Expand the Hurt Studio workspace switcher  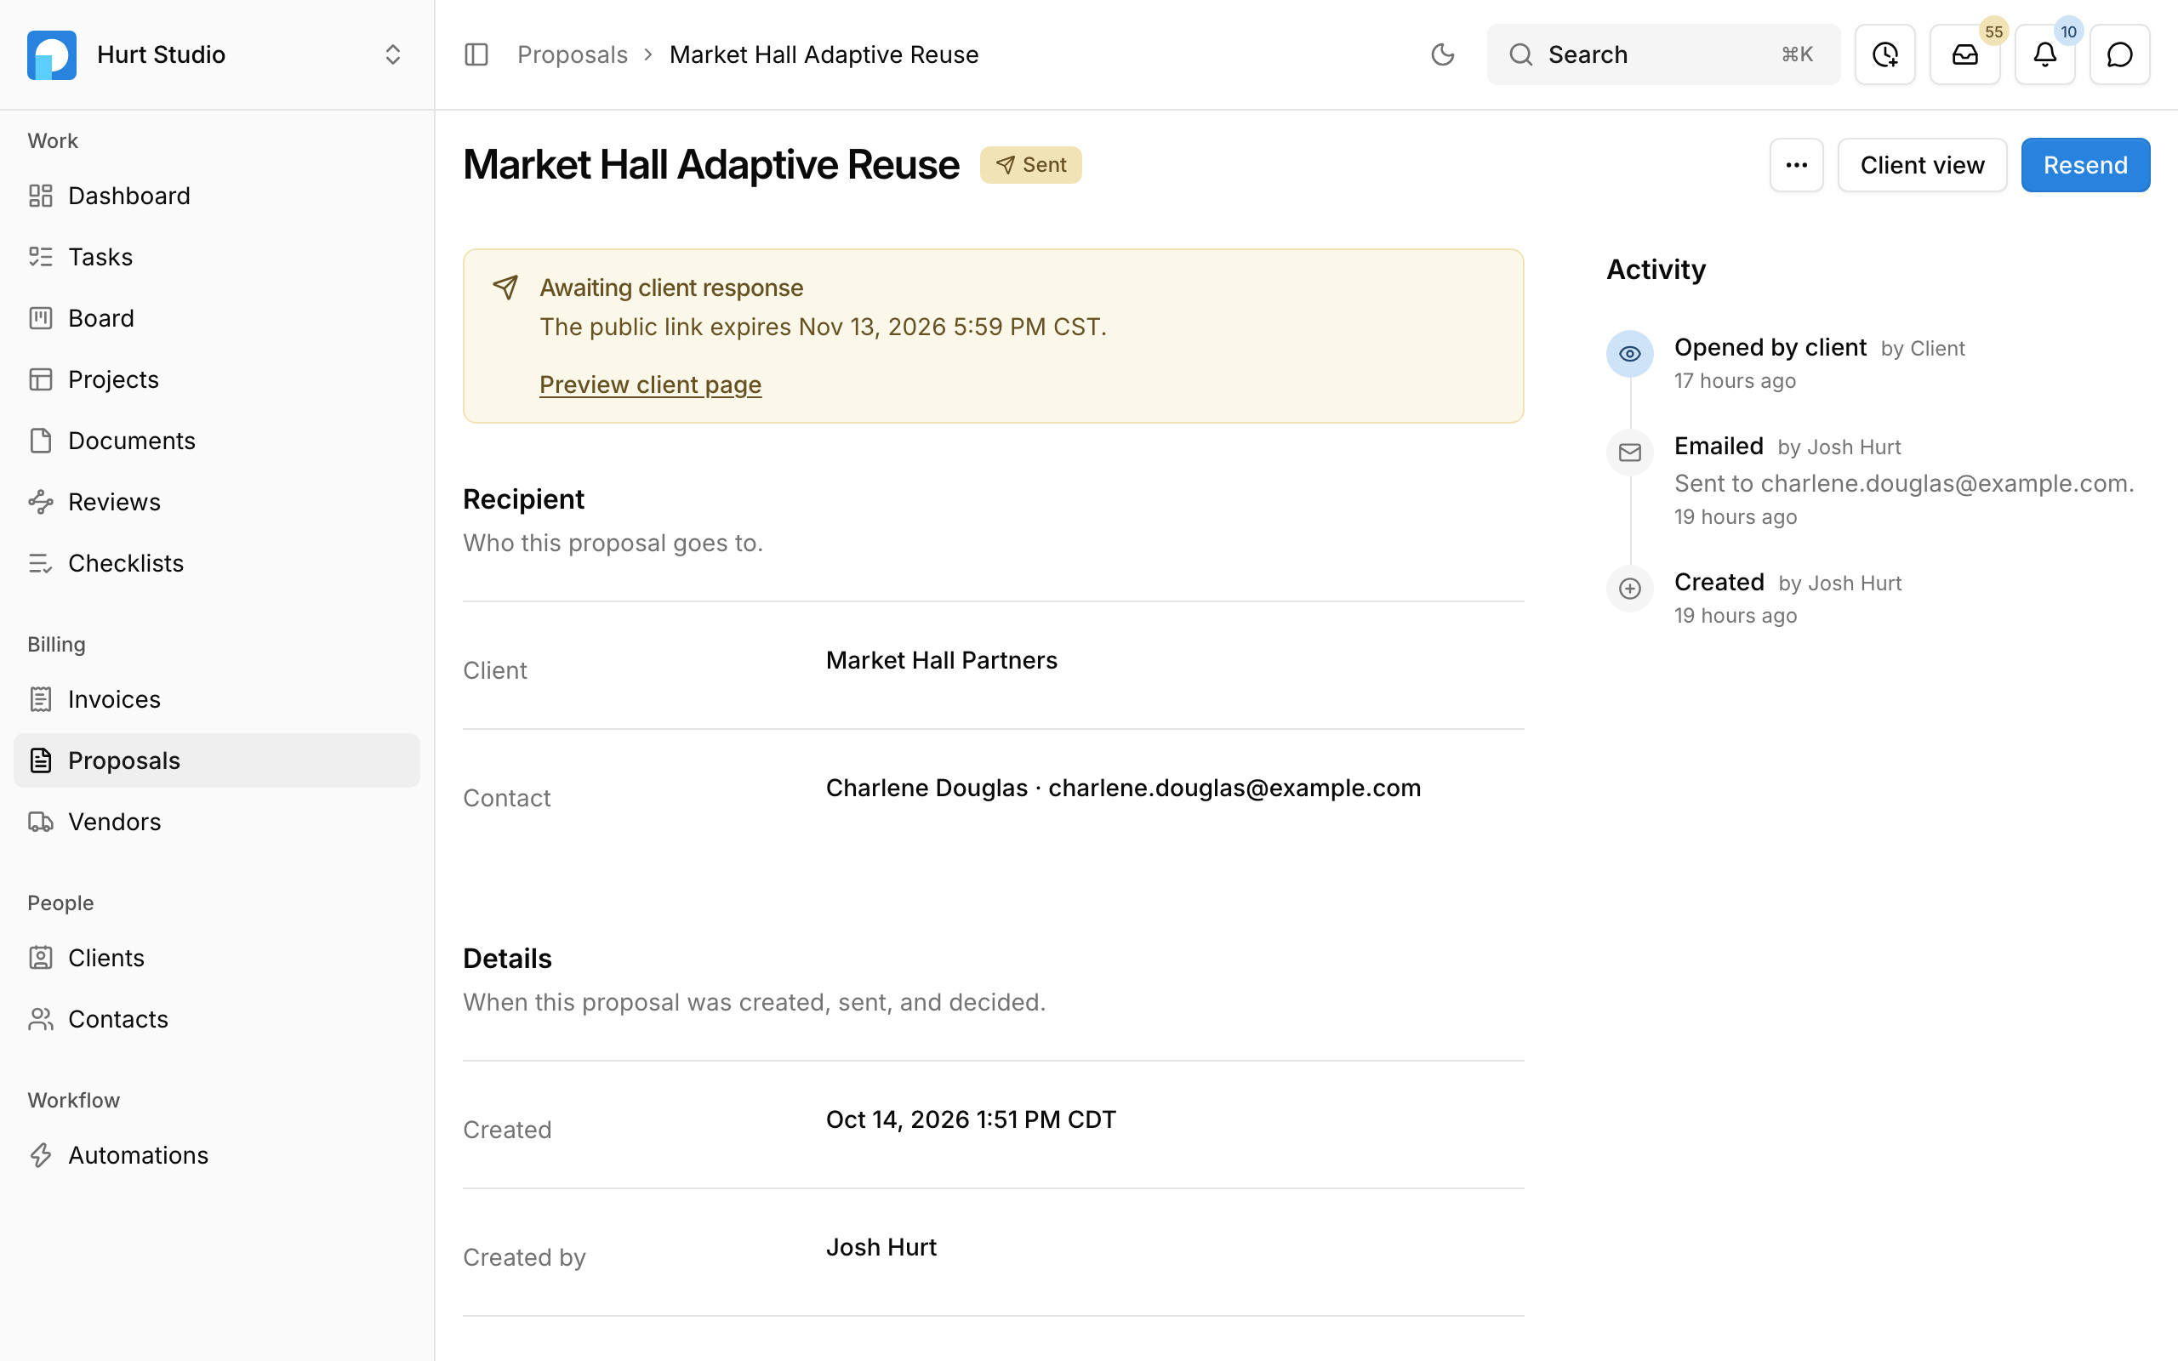(392, 55)
